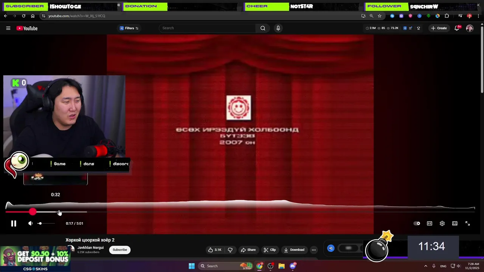Open Discord from taskbar
This screenshot has width=484, height=272.
293,266
